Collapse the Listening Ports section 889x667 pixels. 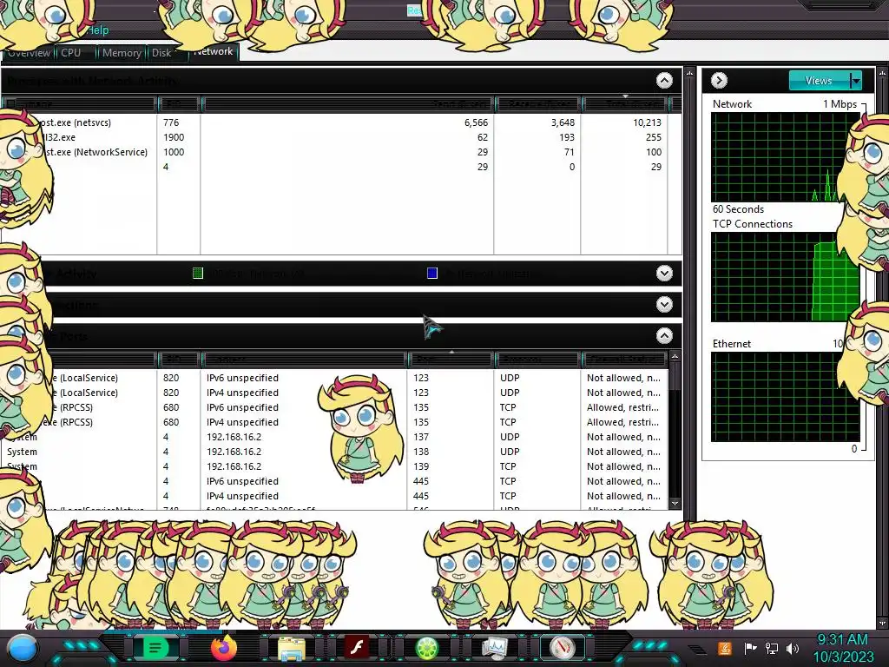(x=664, y=336)
